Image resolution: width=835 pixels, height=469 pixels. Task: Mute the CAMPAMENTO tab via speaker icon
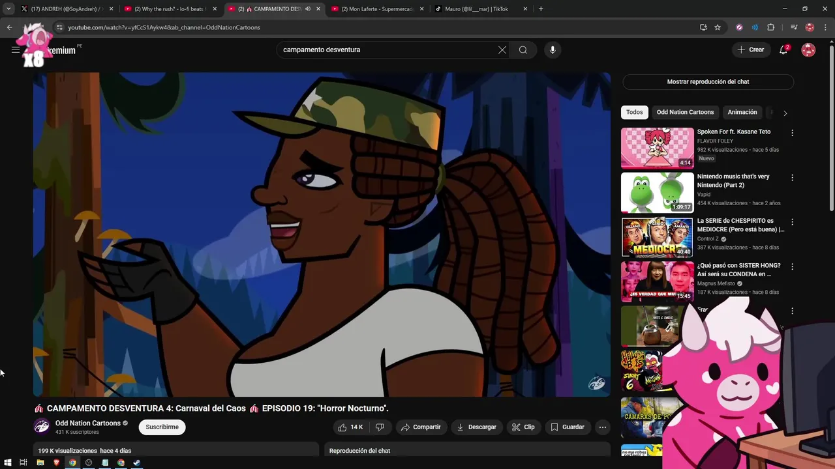point(308,9)
